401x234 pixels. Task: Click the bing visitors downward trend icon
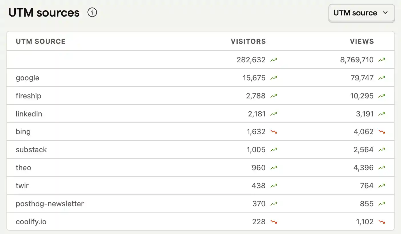point(274,132)
